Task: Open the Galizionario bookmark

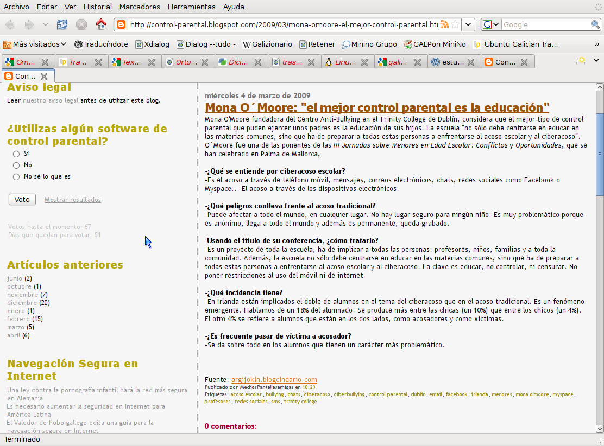Action: pyautogui.click(x=267, y=44)
